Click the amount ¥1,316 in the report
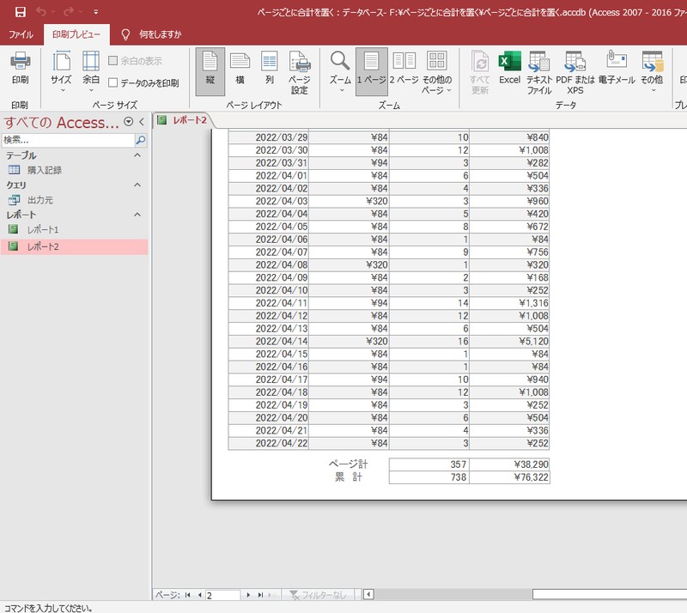Screen dimensions: 687x613 click(x=533, y=303)
